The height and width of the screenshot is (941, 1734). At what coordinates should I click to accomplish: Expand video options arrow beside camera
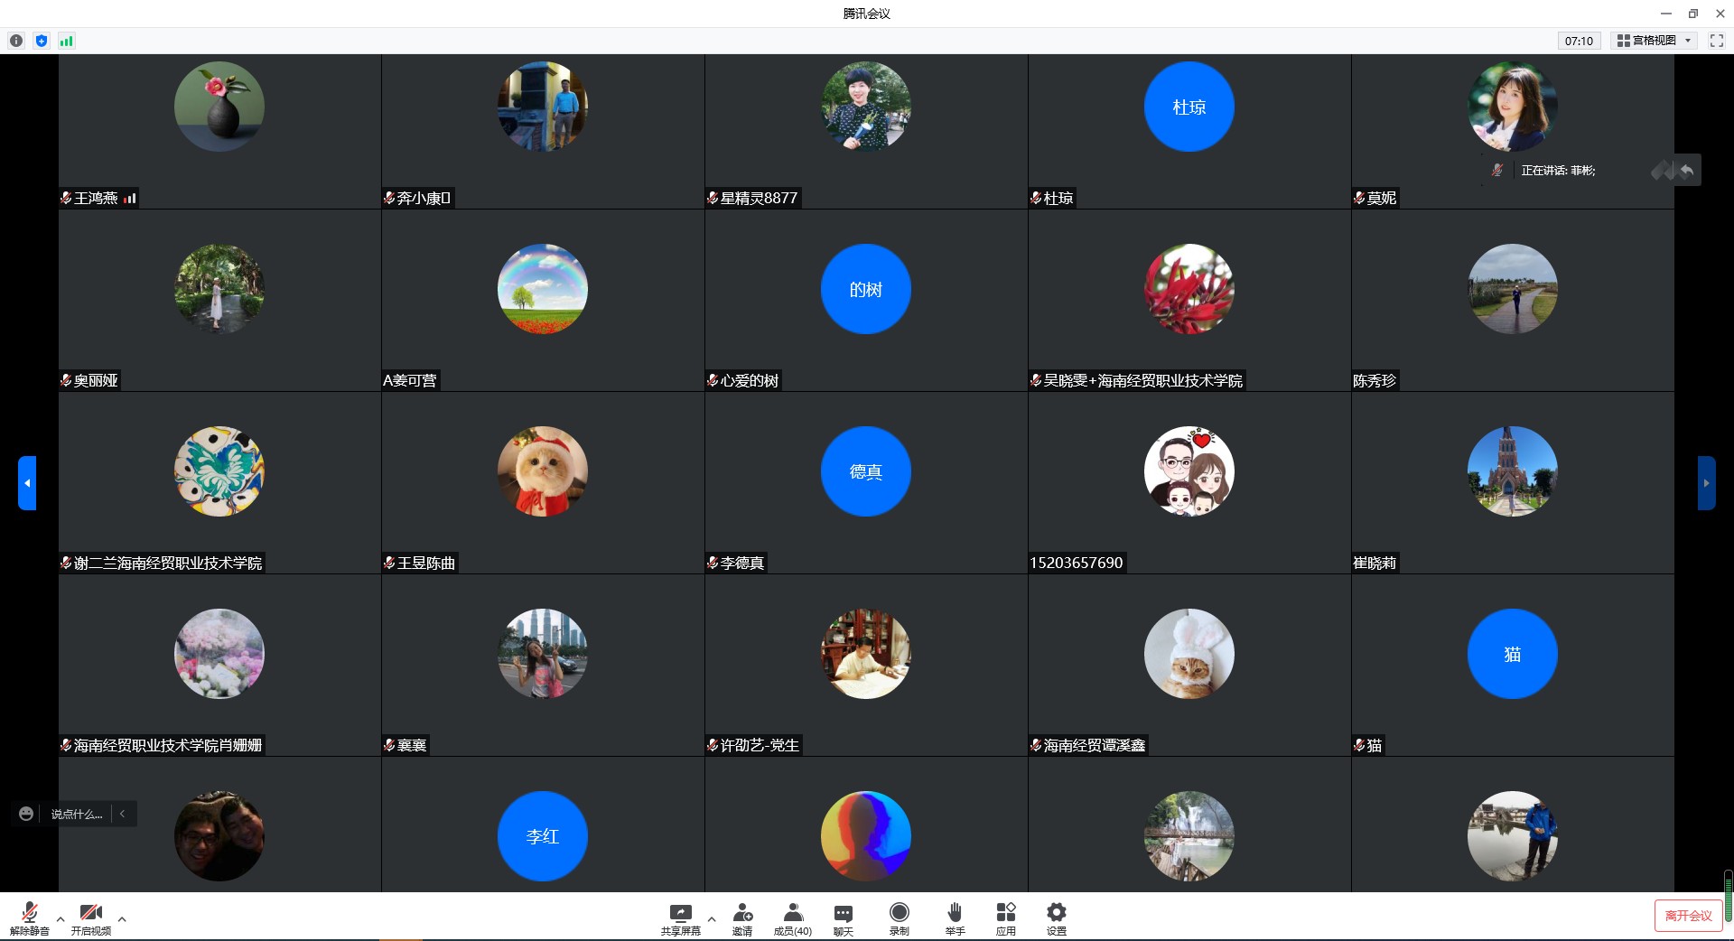coord(122,919)
